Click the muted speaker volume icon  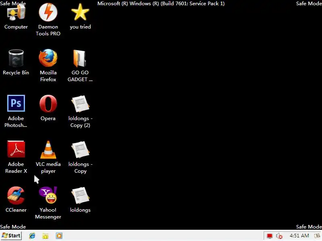coord(279,236)
